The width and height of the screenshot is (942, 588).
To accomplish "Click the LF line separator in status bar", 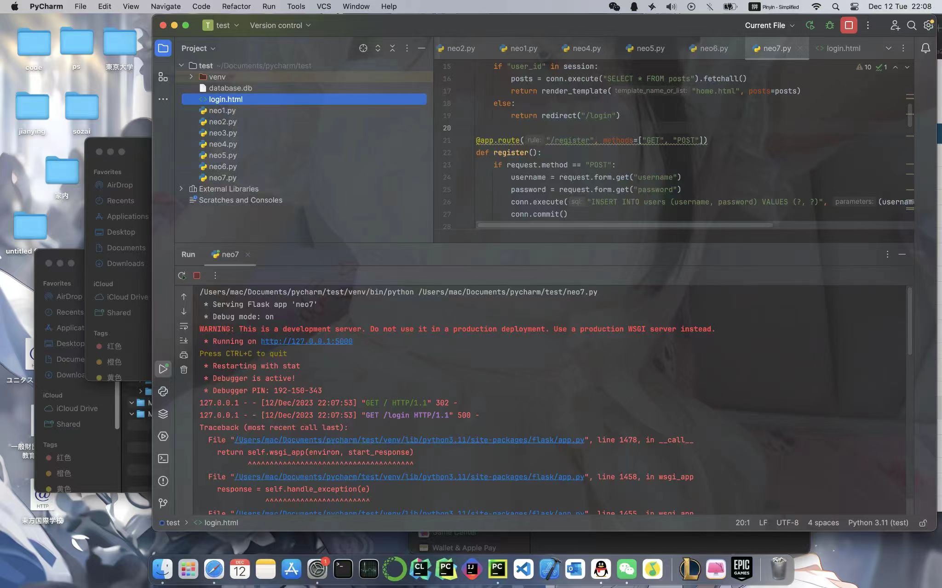I will [763, 523].
